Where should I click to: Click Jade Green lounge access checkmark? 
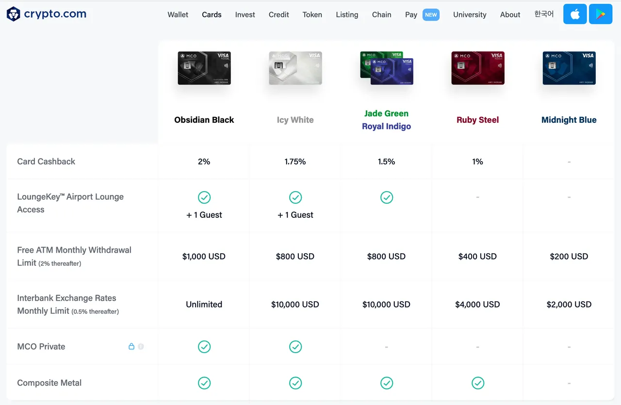pyautogui.click(x=387, y=197)
